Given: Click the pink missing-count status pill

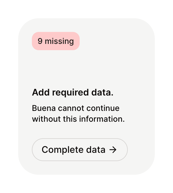Looking at the screenshot, I should point(56,41).
